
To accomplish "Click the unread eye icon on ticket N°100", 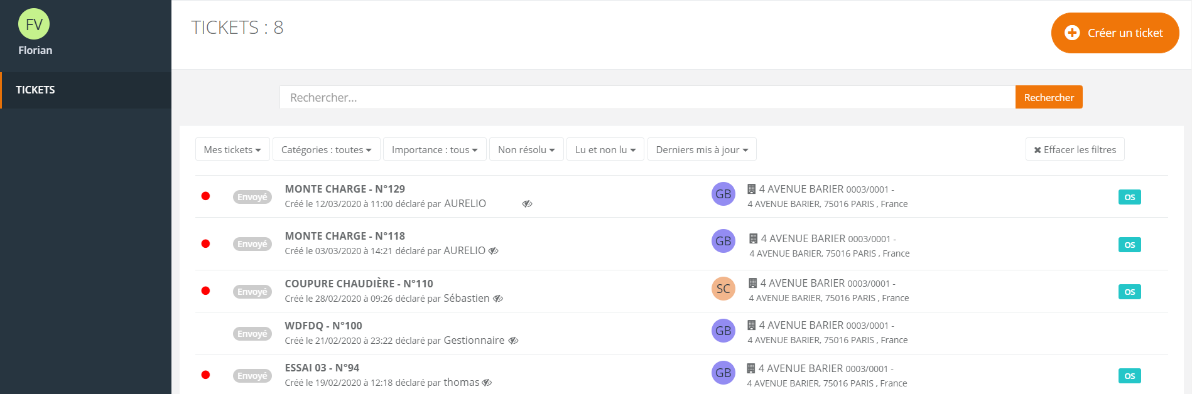I will pyautogui.click(x=513, y=341).
